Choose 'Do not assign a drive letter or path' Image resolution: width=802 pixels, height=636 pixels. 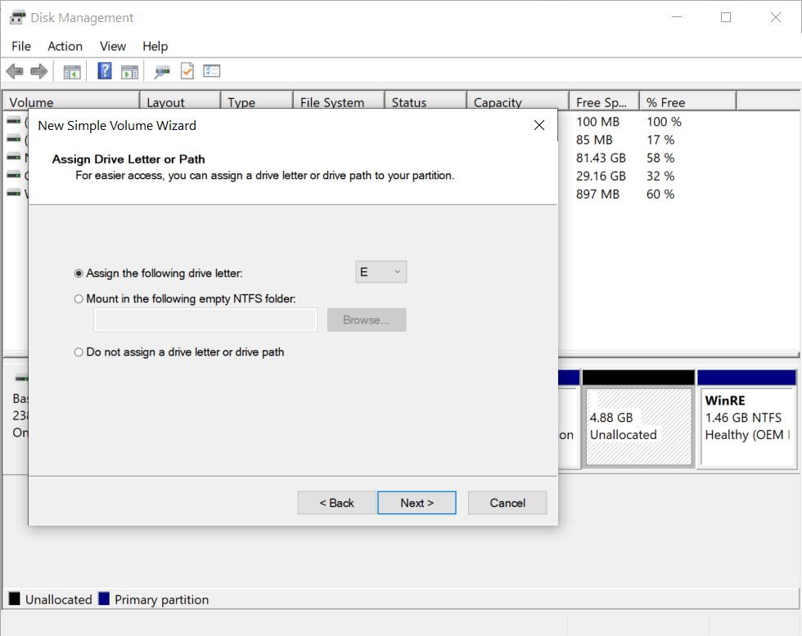tap(79, 352)
